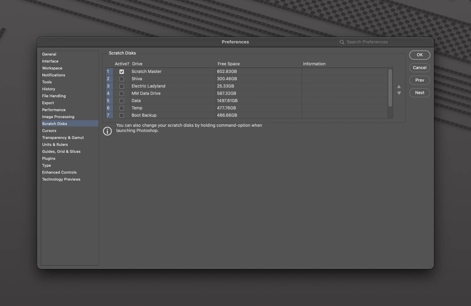Screen dimensions: 471x306
Task: Uncheck the Scratch Master active checkbox
Action: click(121, 72)
